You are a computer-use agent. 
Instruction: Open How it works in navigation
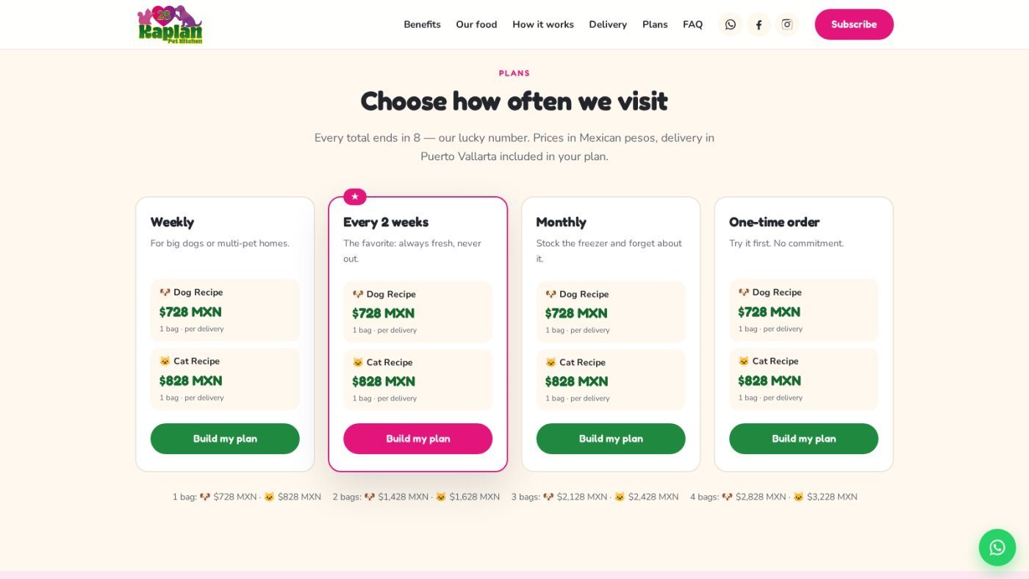point(543,24)
